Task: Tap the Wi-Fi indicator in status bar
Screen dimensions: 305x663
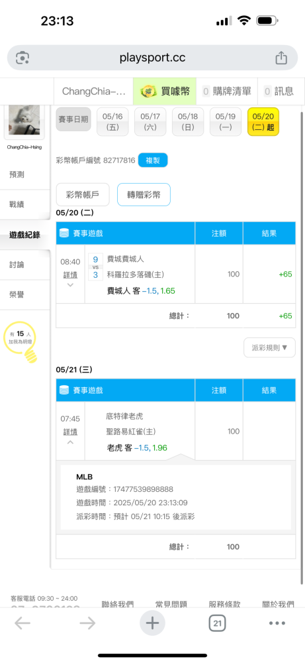Action: point(244,21)
